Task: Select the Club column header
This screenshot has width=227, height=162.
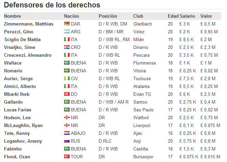Action: [x=138, y=16]
